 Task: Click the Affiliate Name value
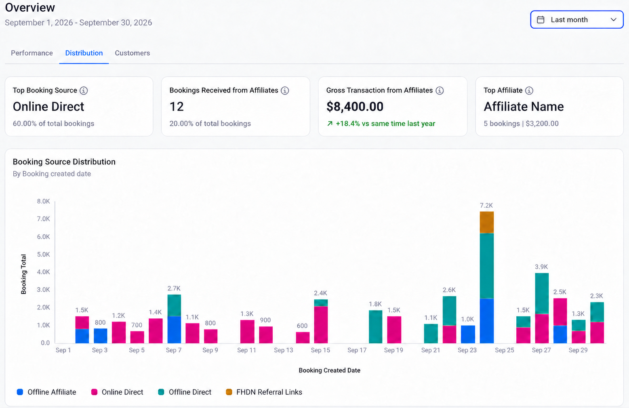[x=524, y=107]
